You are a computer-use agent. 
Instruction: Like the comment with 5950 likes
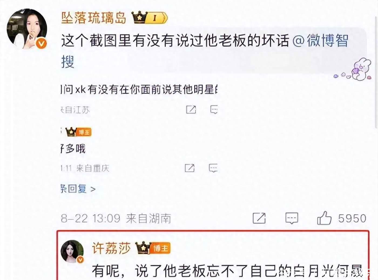click(x=324, y=218)
